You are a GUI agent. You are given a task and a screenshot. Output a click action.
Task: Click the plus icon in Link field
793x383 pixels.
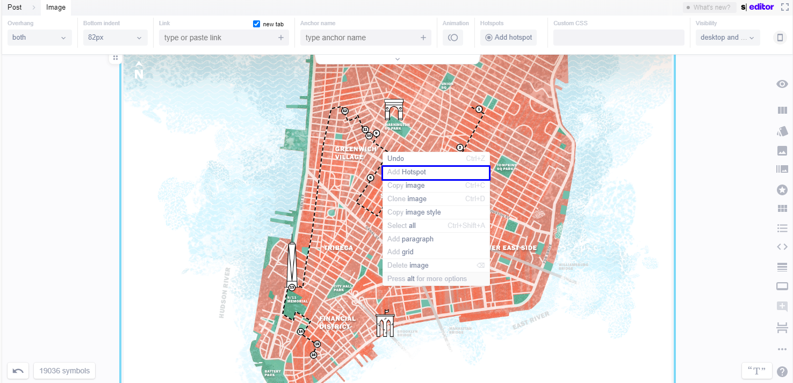click(x=281, y=38)
